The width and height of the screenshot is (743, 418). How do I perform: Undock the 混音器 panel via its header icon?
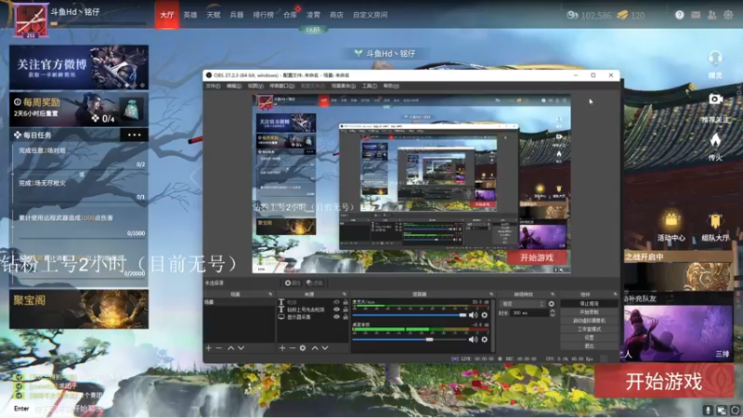point(491,294)
